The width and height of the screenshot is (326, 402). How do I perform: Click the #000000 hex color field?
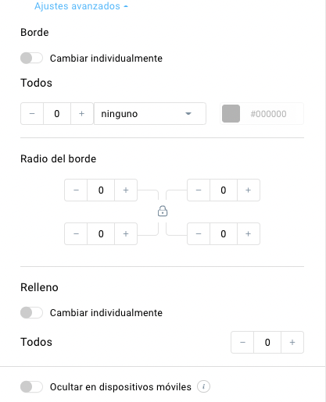tap(268, 114)
